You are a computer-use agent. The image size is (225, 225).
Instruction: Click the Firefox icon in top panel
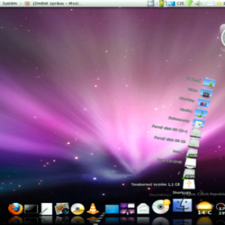pos(28,3)
